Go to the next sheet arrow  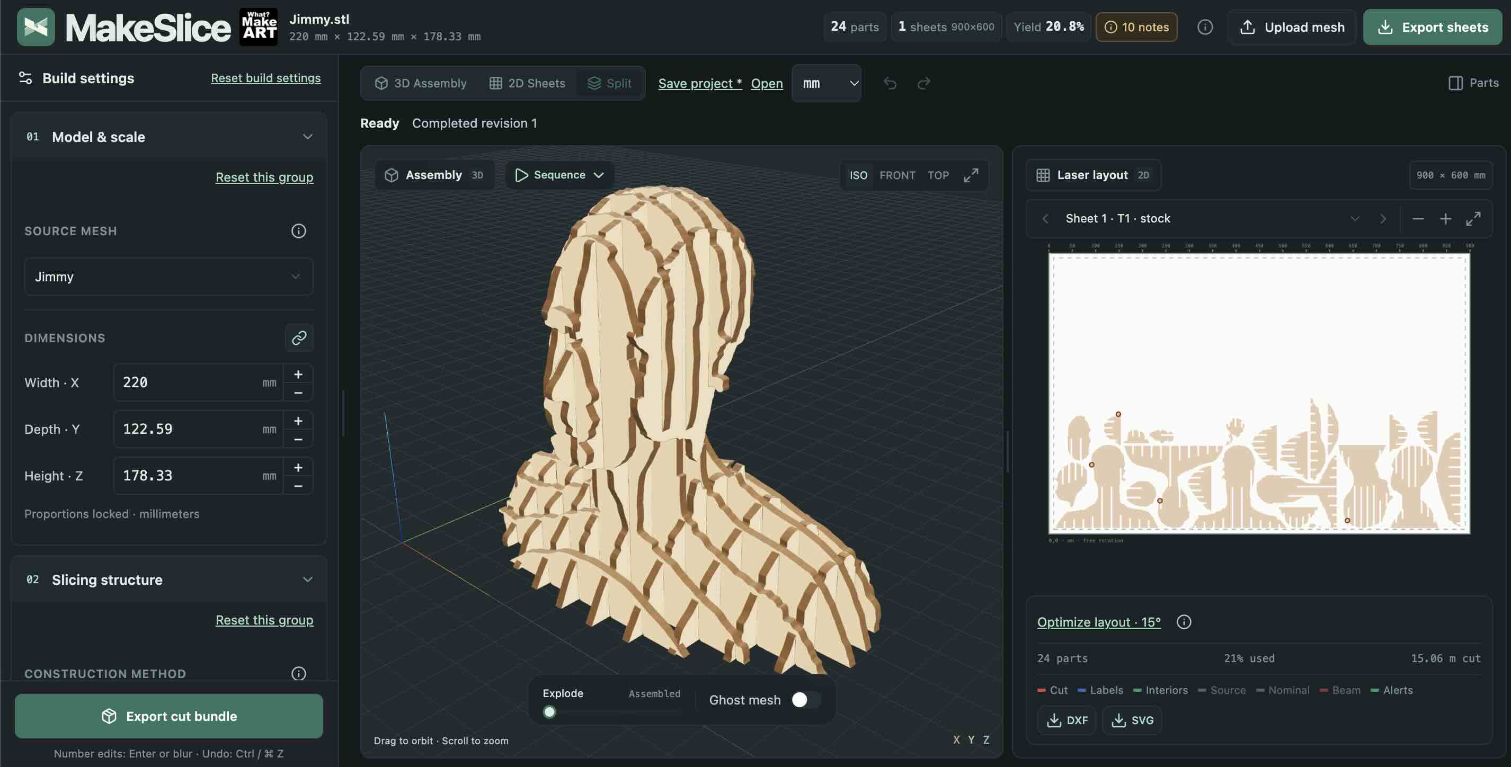point(1383,219)
